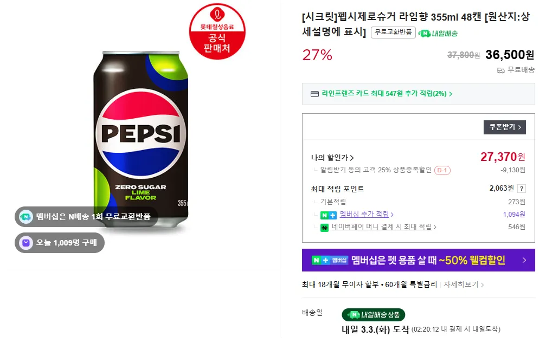Click the green 내일배송 badge by title
Viewport: 546px width, 343px height.
(x=438, y=33)
